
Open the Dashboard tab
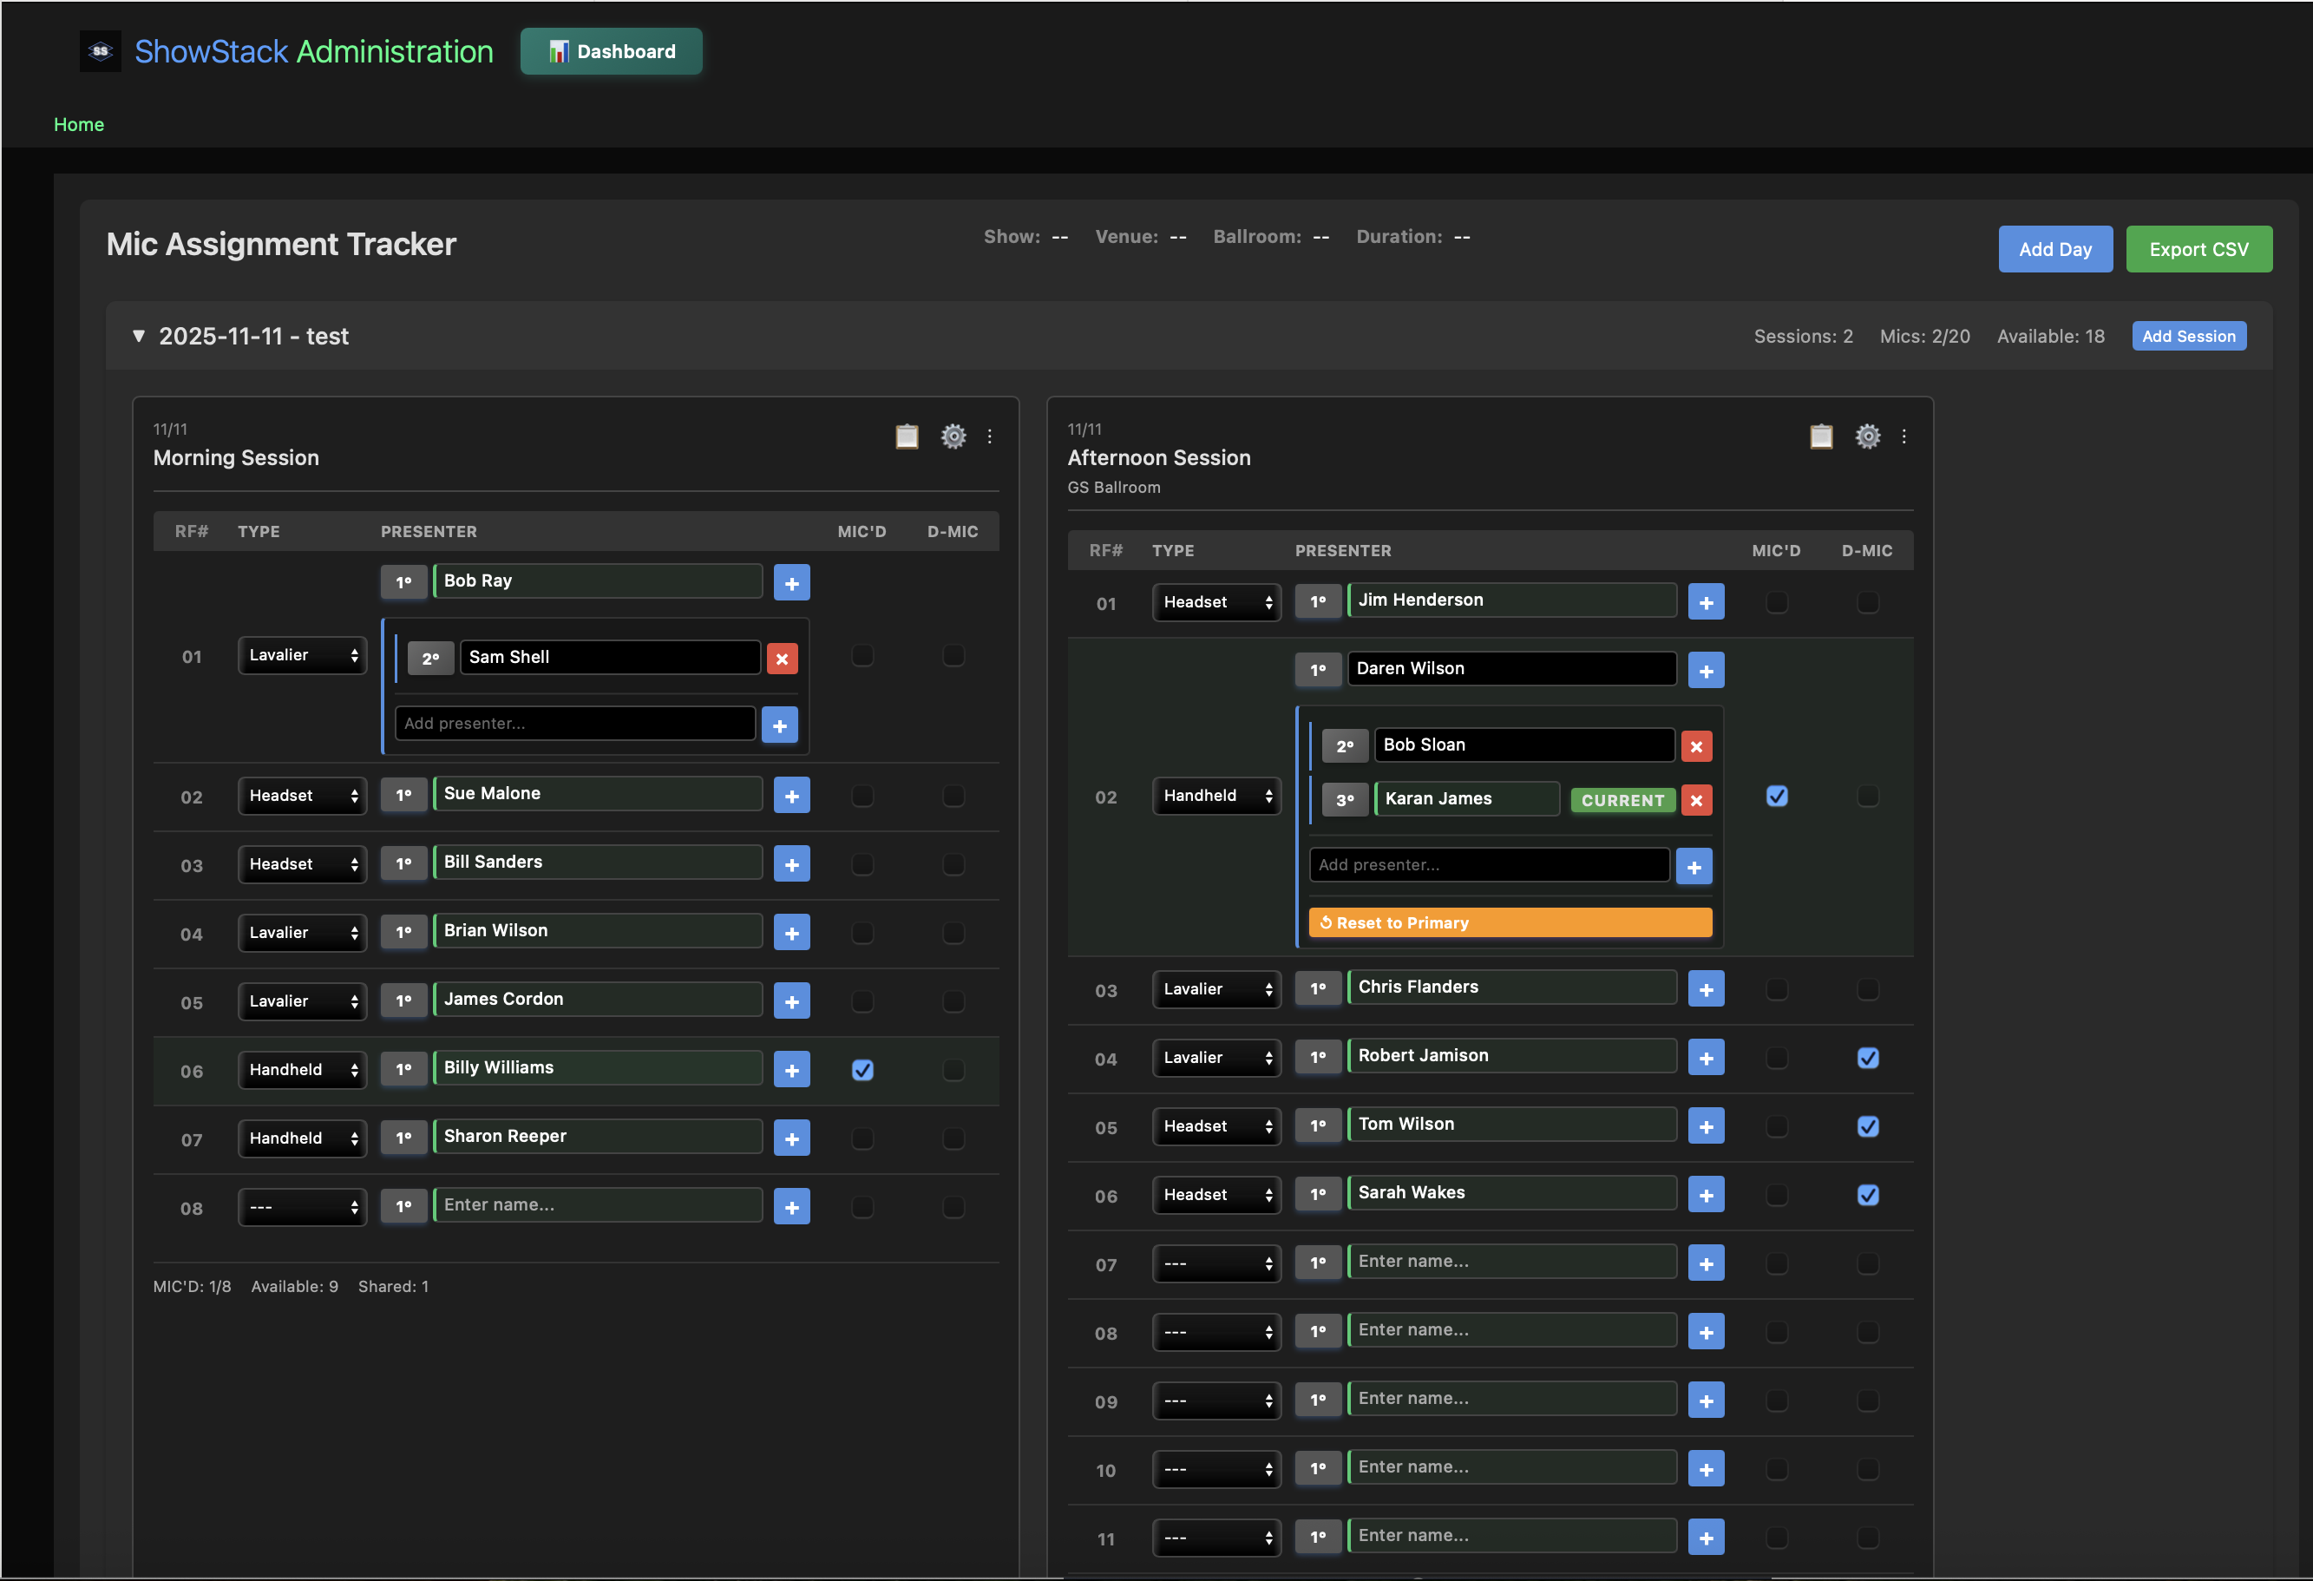(x=611, y=51)
